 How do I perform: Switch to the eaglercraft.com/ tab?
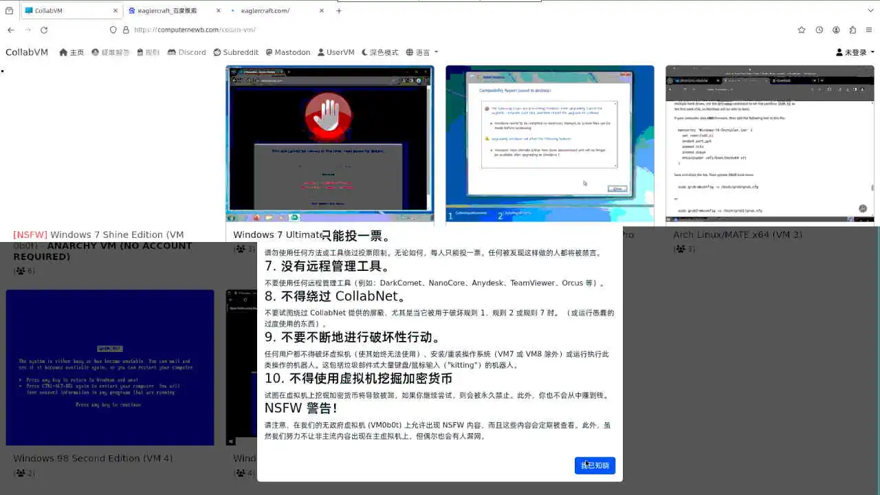[x=278, y=10]
